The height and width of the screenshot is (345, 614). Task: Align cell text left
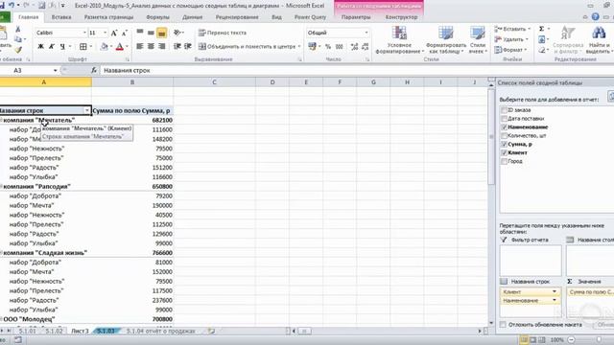(x=140, y=47)
